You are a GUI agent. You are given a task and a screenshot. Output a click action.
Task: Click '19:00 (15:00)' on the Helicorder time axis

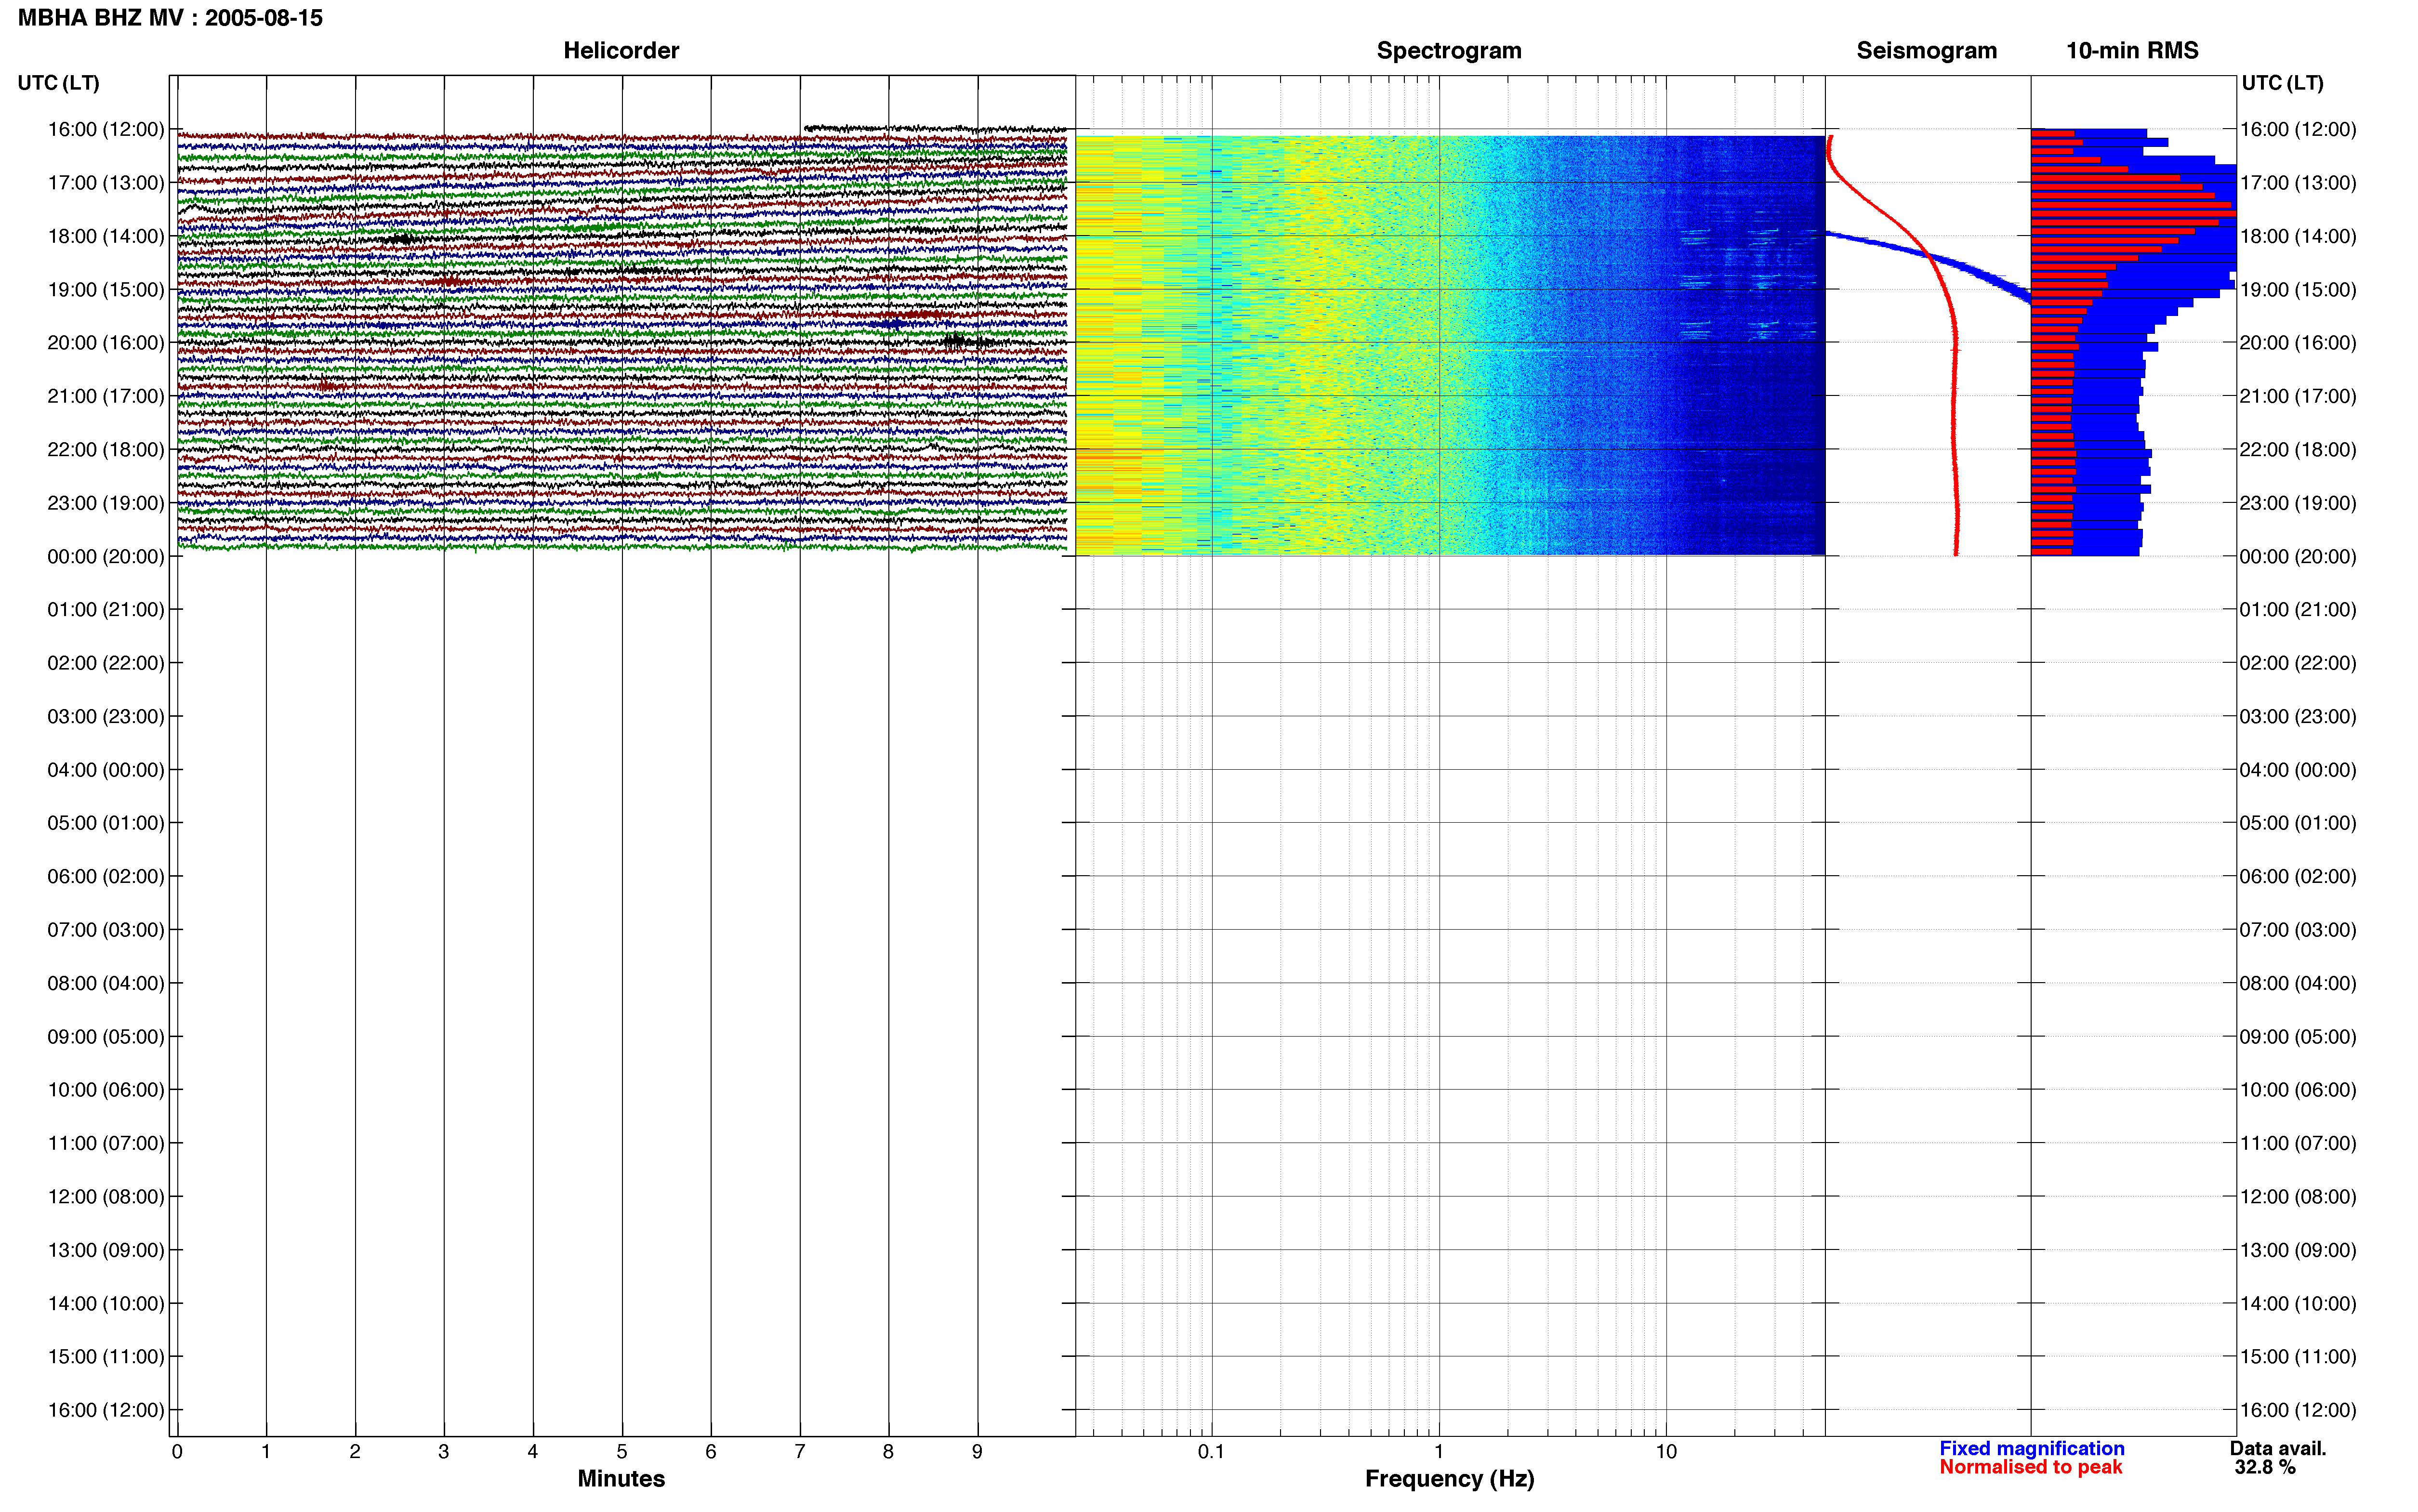tap(106, 290)
